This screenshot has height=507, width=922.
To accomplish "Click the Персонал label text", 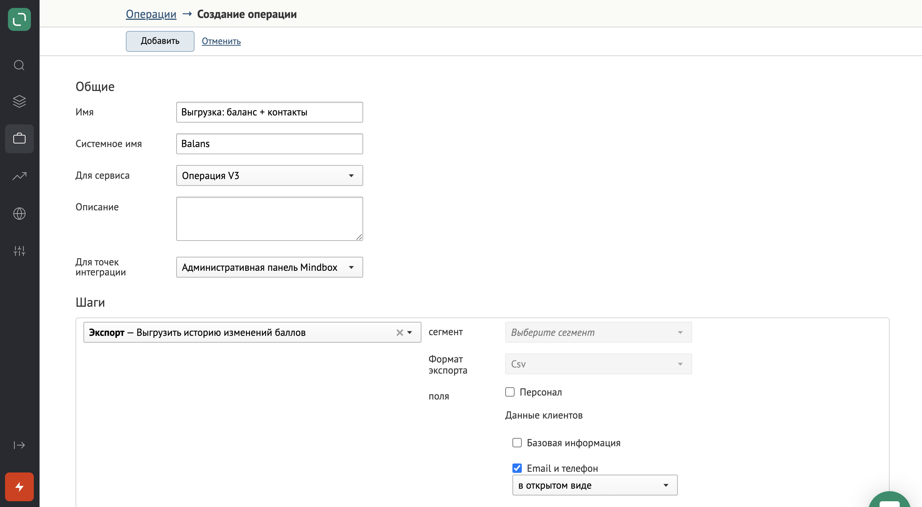I will [x=540, y=392].
